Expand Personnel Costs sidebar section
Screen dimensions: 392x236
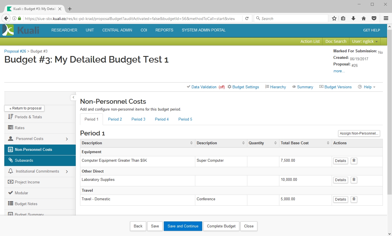pyautogui.click(x=67, y=139)
